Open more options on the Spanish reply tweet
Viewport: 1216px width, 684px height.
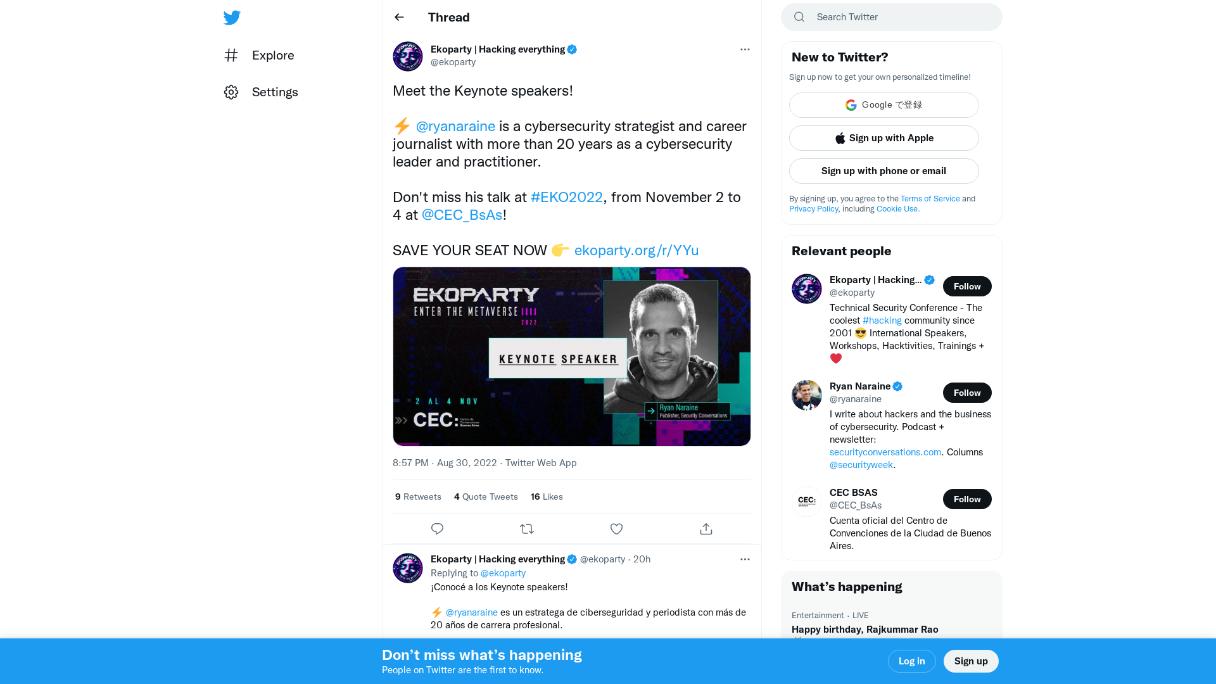(745, 559)
